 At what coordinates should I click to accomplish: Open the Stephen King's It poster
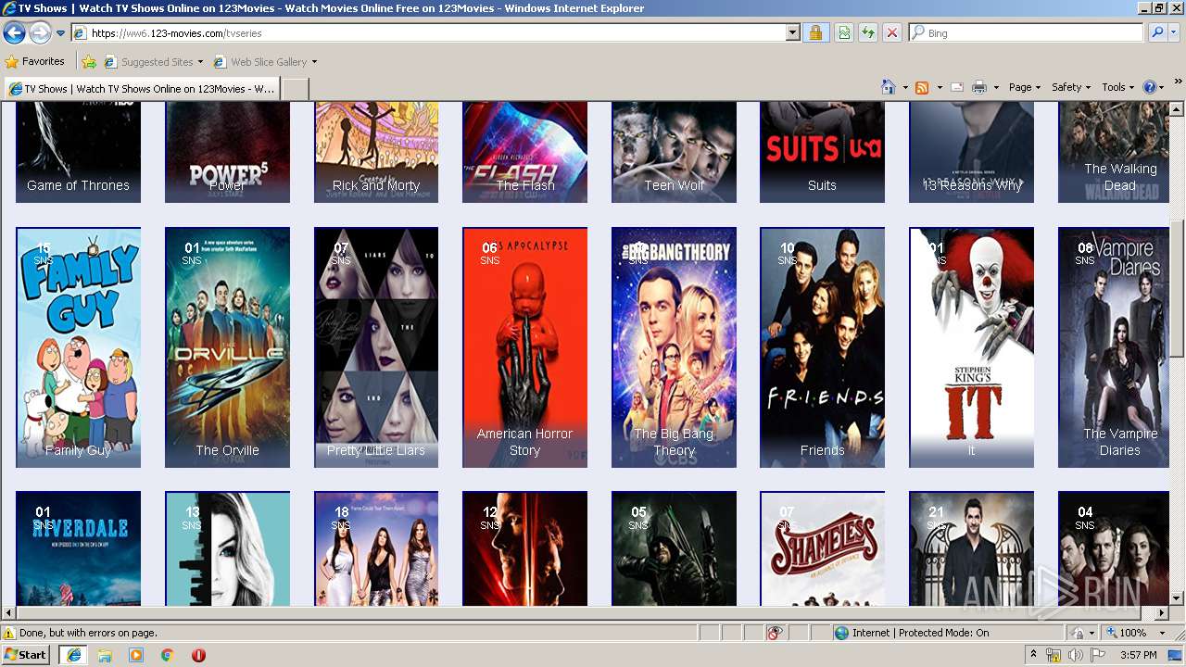971,347
